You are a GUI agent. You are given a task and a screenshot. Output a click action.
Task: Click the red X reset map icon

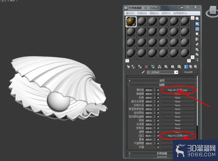coord(146,67)
